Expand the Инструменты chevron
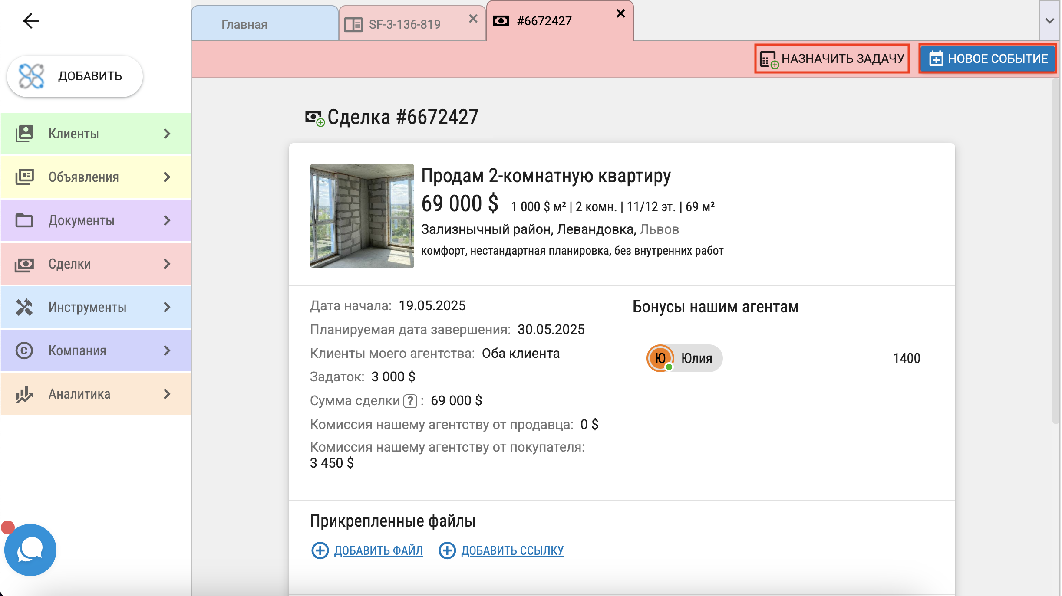 [x=167, y=307]
